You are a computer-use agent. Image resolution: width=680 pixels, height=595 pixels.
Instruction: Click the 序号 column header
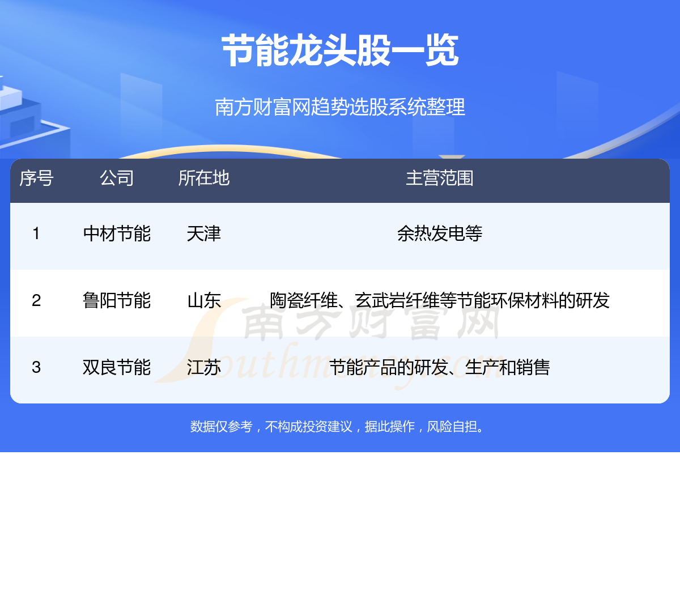(36, 178)
